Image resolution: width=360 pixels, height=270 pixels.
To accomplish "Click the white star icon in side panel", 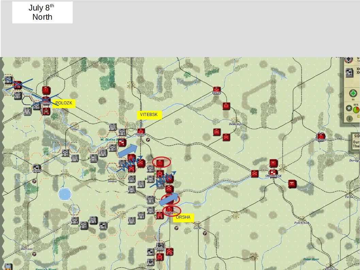I will [349, 108].
